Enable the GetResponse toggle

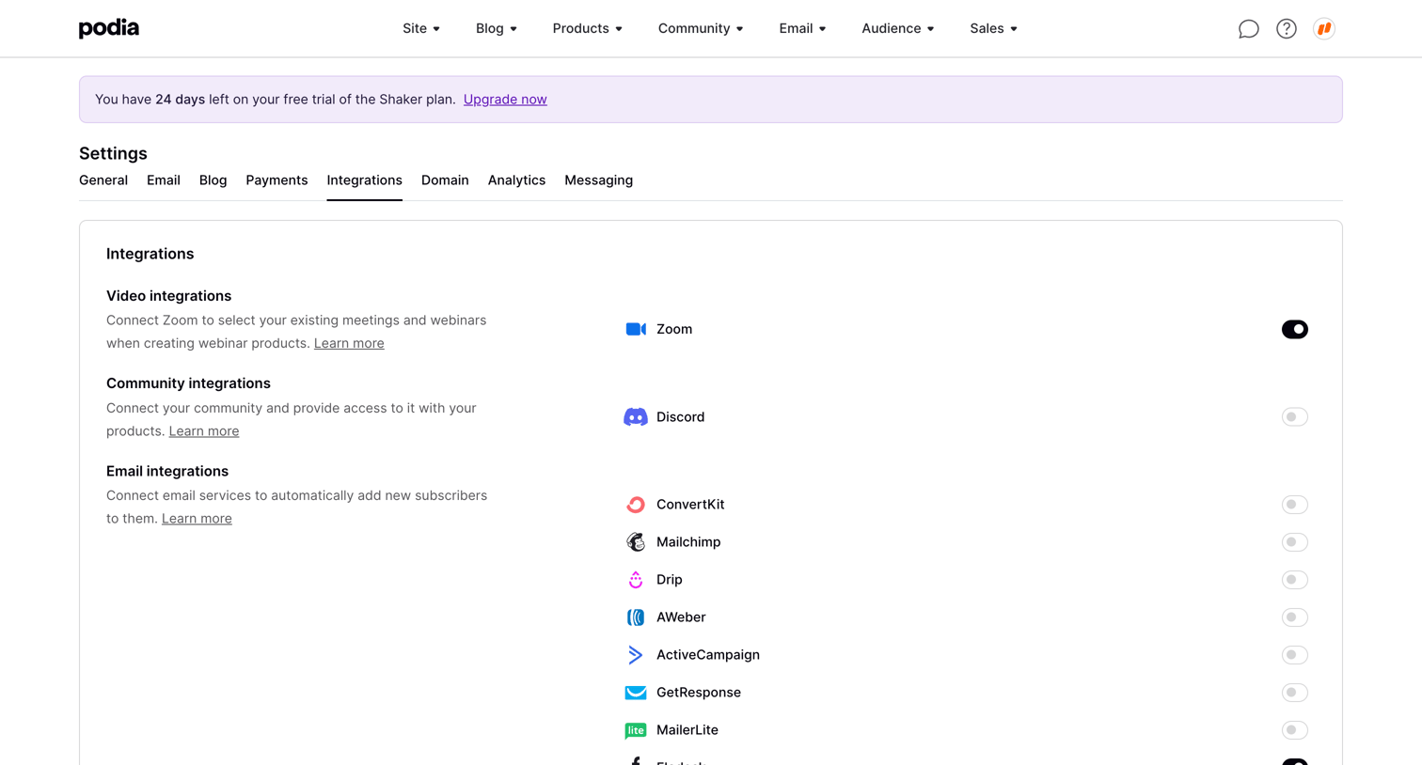tap(1295, 693)
